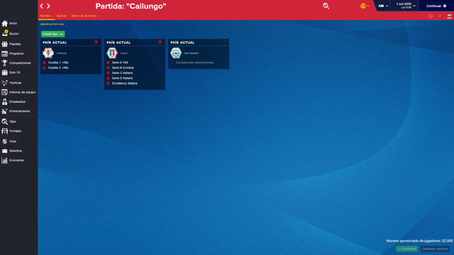Go to Fichajes transfers screen
The height and width of the screenshot is (255, 454).
pyautogui.click(x=15, y=131)
